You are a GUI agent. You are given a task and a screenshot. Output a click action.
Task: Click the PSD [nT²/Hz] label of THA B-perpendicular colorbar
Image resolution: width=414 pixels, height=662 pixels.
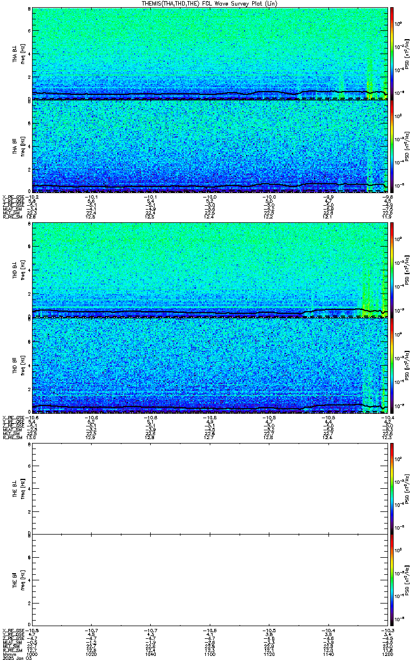(x=407, y=54)
